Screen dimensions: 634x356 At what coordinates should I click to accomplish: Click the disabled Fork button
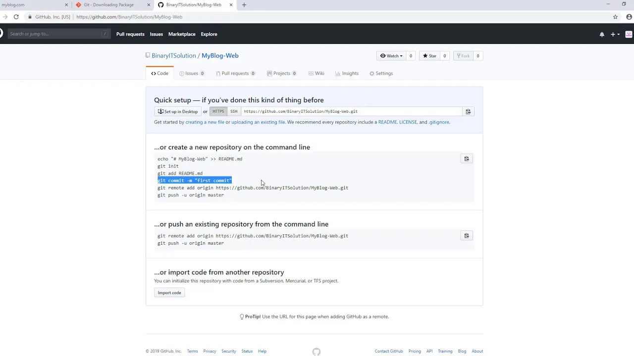click(x=463, y=56)
